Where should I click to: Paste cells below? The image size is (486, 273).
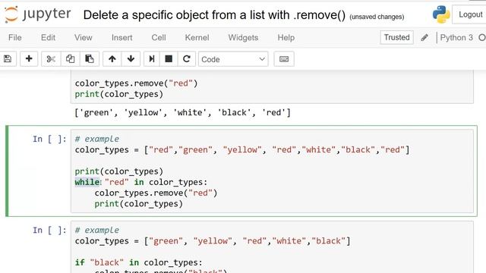90,59
